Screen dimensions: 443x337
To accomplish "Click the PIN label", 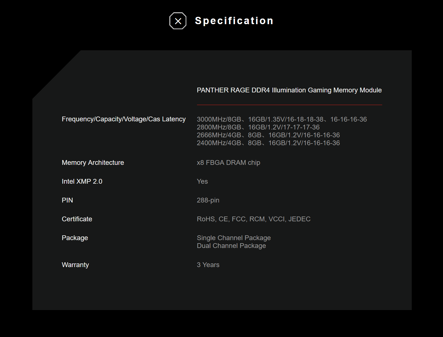I will 67,200.
